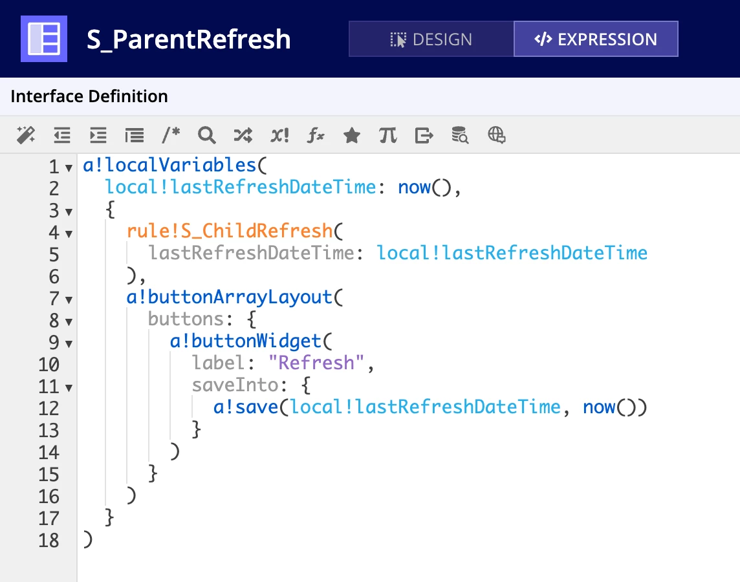Click buttons parameter on line 8
The height and width of the screenshot is (582, 740).
point(186,319)
